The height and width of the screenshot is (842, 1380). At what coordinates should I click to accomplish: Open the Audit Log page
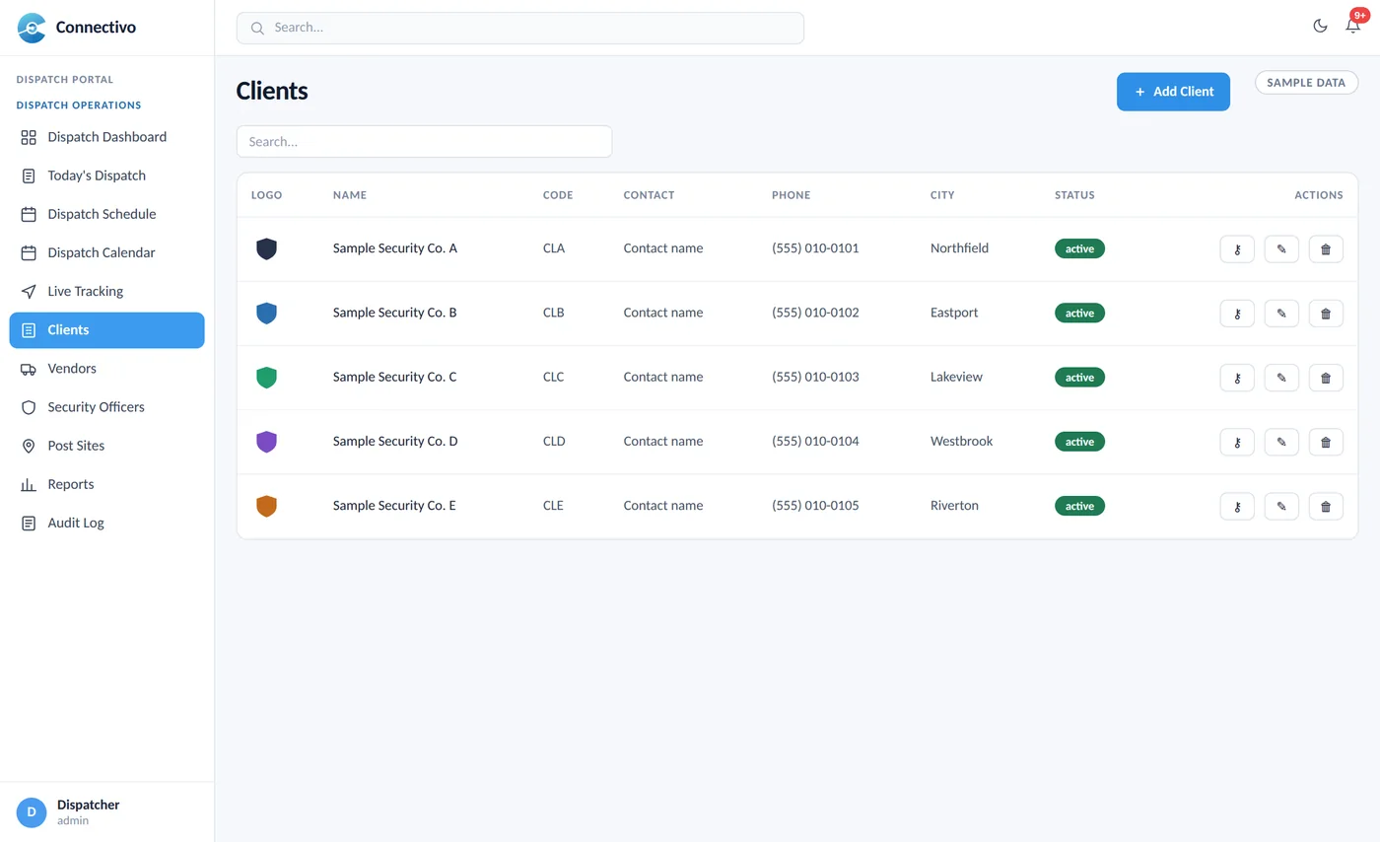point(106,523)
